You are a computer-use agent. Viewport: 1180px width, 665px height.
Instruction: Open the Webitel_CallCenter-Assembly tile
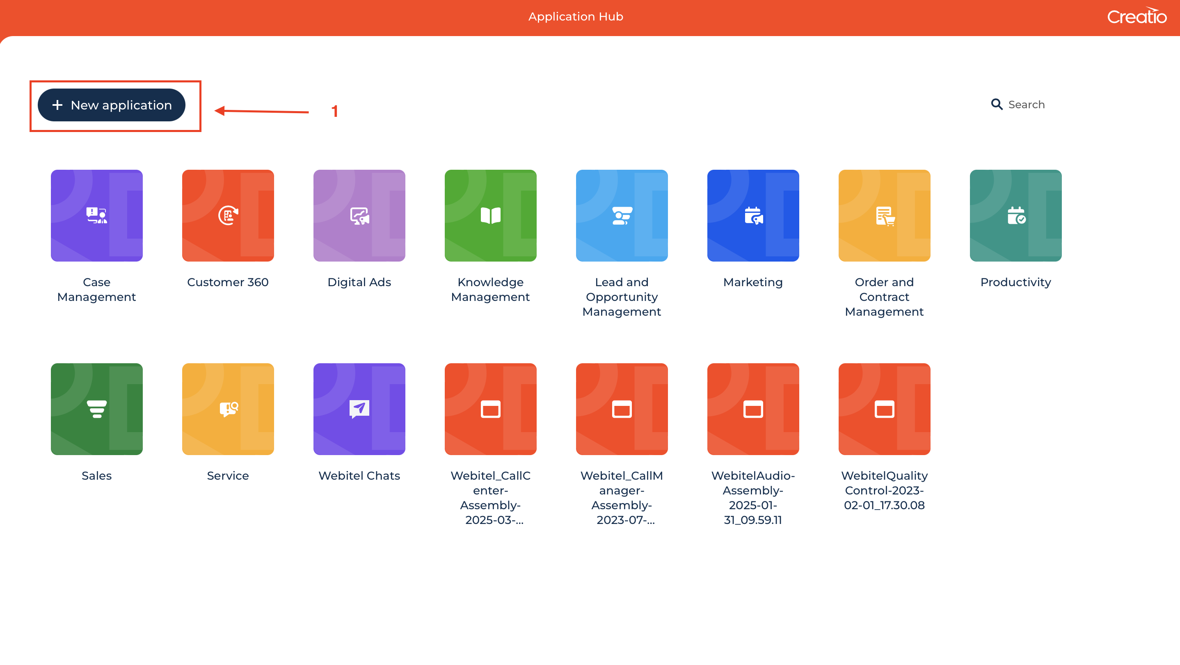(491, 409)
